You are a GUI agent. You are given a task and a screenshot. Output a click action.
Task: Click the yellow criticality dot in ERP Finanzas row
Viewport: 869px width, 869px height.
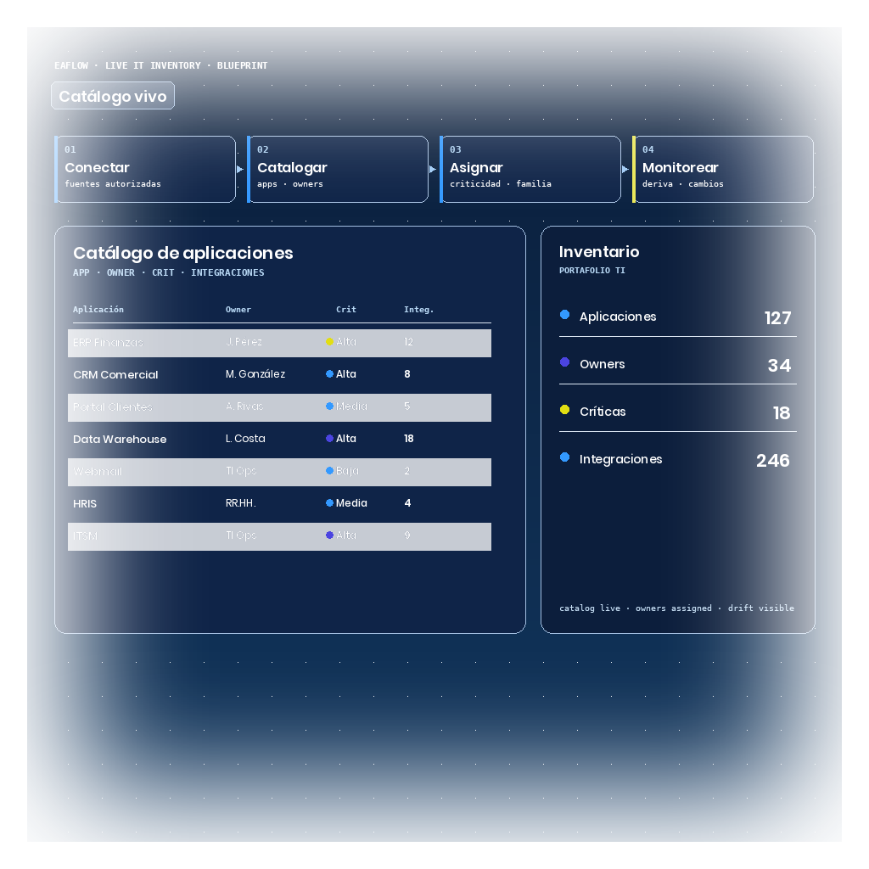point(330,342)
